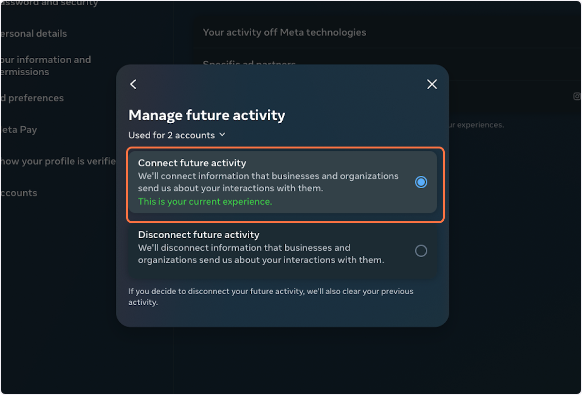Click the green This is your current experience text
582x395 pixels.
[x=205, y=201]
